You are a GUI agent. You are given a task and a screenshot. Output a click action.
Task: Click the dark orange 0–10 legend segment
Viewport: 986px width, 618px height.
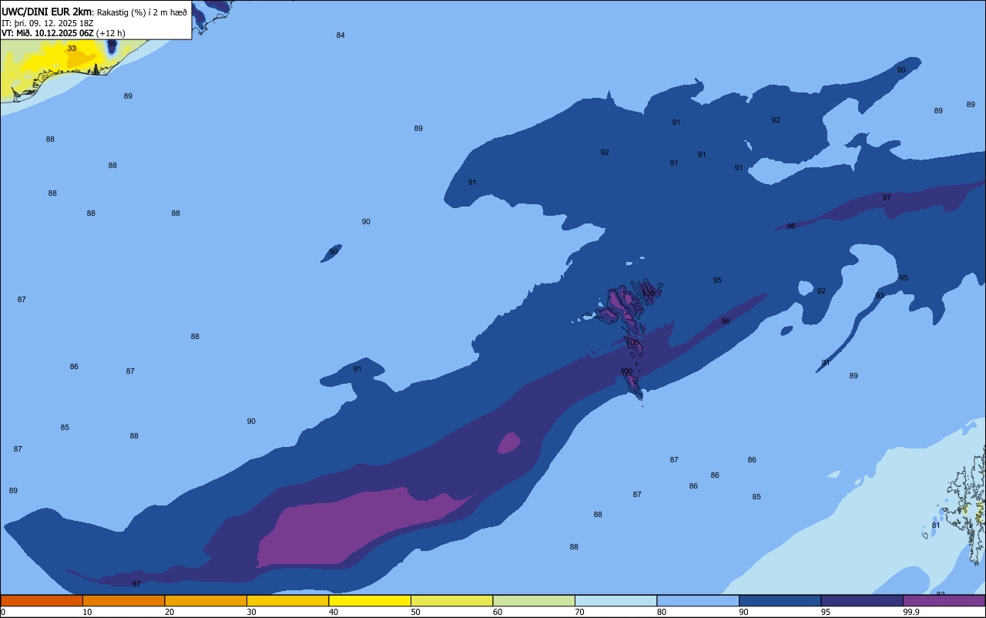[x=42, y=600]
